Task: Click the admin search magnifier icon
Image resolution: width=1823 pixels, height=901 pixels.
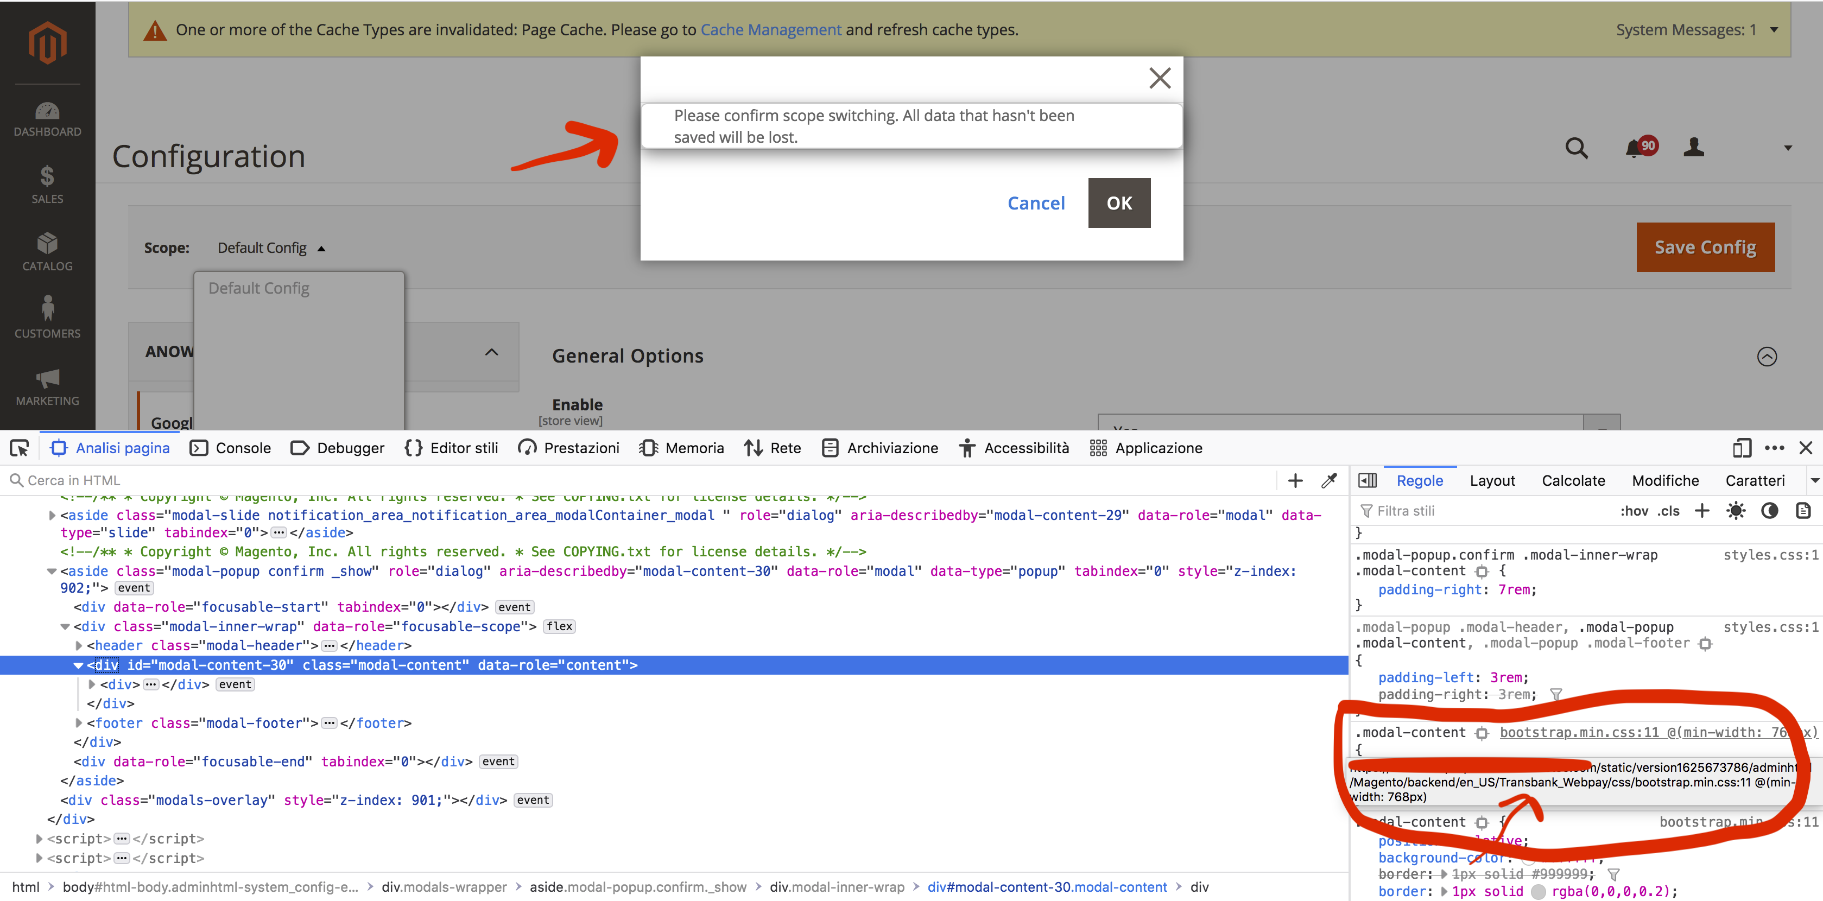Action: pyautogui.click(x=1577, y=148)
